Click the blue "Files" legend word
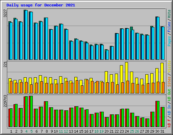This screenshot has width=173, height=135. (169, 27)
